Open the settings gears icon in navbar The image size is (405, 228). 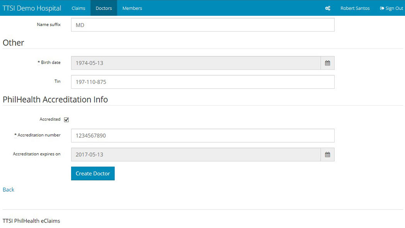pos(327,8)
